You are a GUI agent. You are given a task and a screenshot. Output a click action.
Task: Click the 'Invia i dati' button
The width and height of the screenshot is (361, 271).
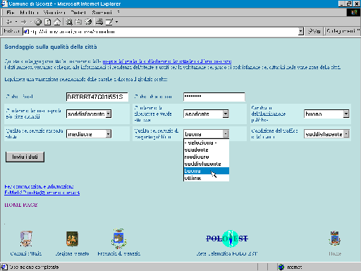tap(25, 157)
